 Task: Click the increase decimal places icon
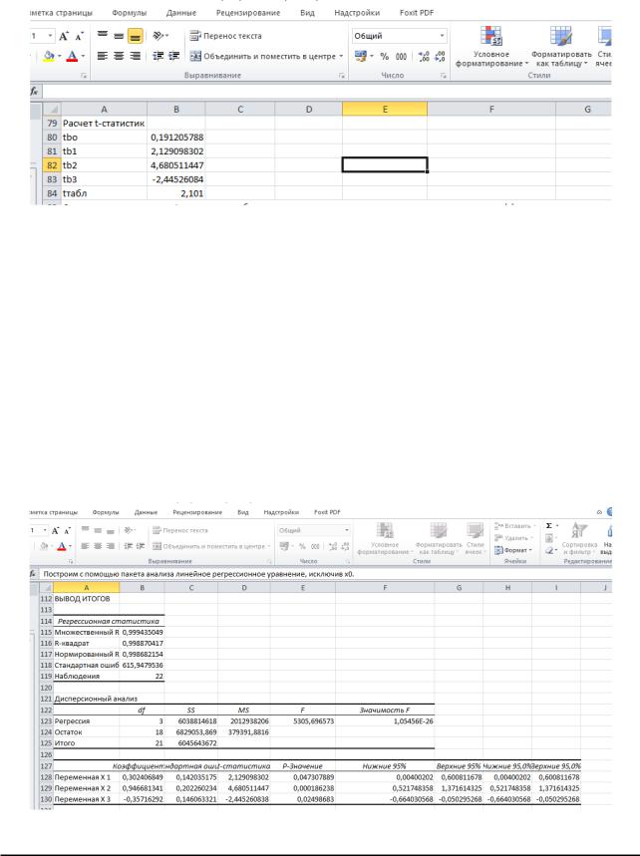pos(424,56)
